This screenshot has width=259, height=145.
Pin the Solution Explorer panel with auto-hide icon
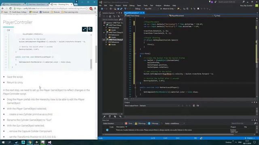[119, 13]
